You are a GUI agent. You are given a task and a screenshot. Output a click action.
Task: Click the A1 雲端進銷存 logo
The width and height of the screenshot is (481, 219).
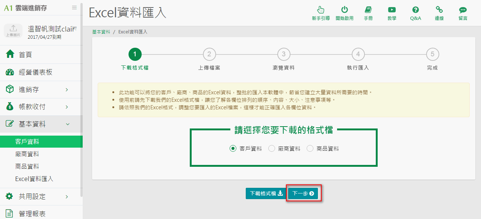[x=26, y=8]
